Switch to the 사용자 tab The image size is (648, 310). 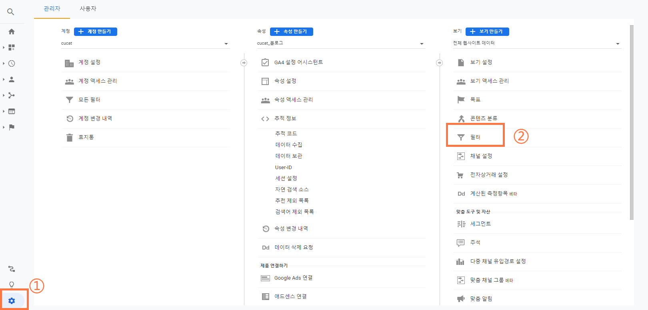pos(88,9)
